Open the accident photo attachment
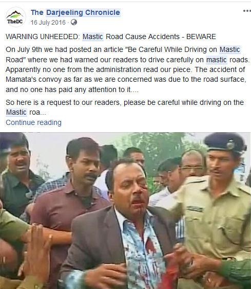 [x=125, y=210]
